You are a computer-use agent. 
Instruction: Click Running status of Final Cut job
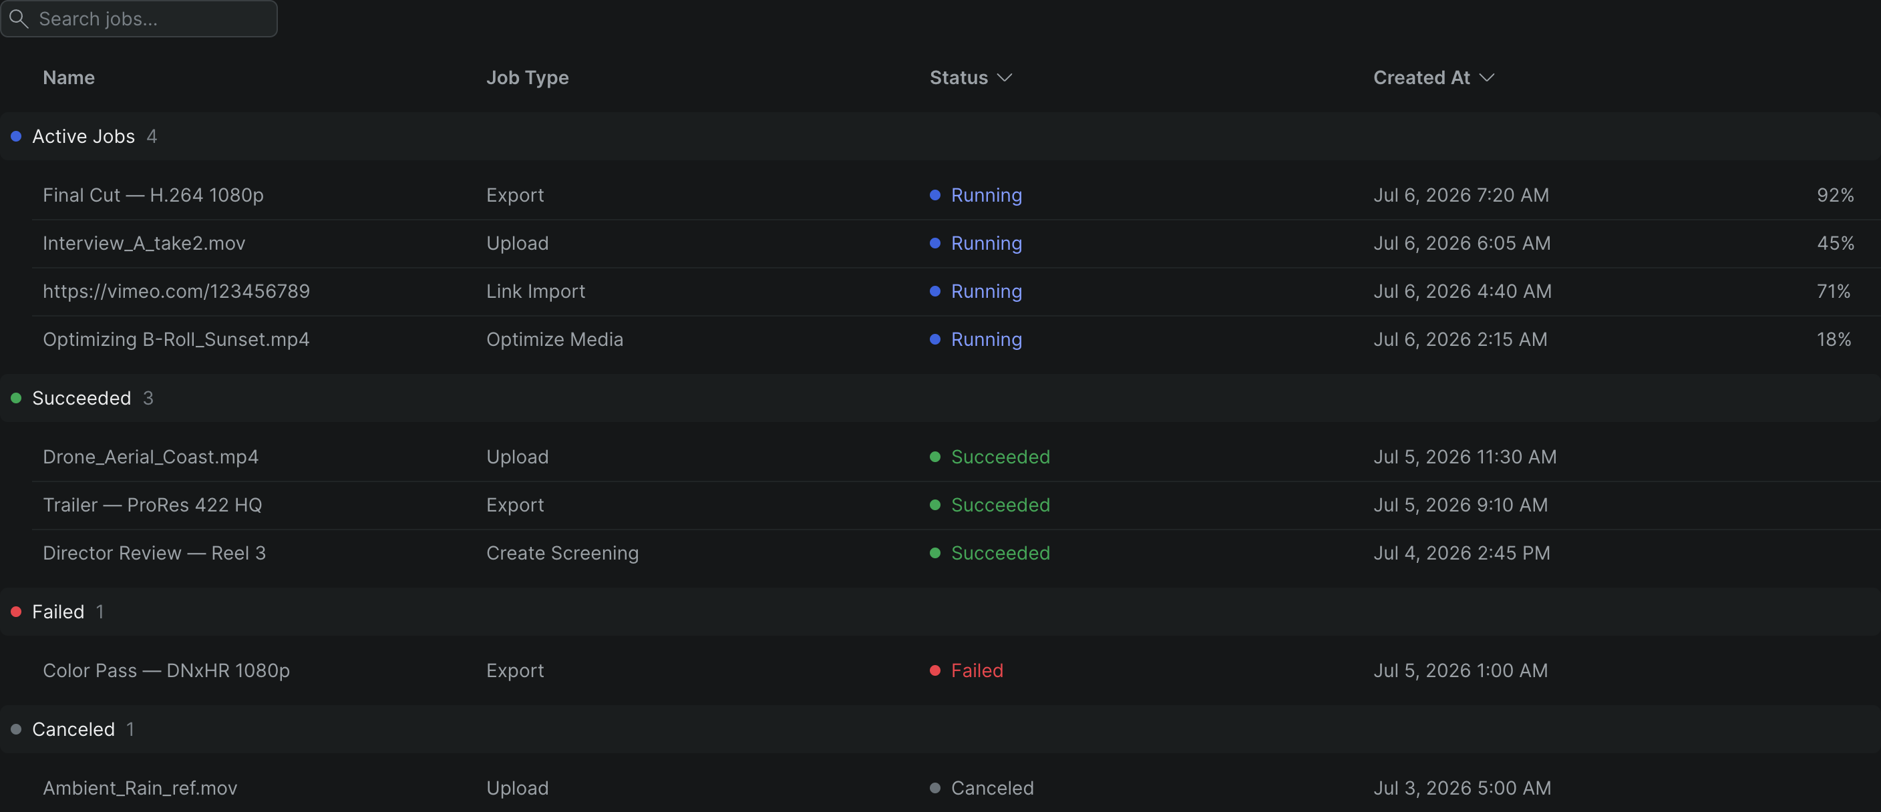(x=975, y=196)
